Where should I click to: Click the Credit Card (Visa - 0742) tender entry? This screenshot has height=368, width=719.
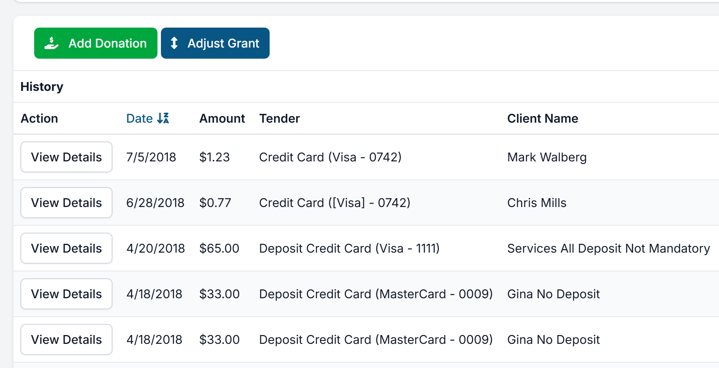(x=331, y=157)
